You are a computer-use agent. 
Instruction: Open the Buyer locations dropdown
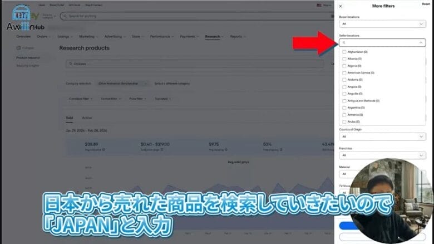(382, 24)
